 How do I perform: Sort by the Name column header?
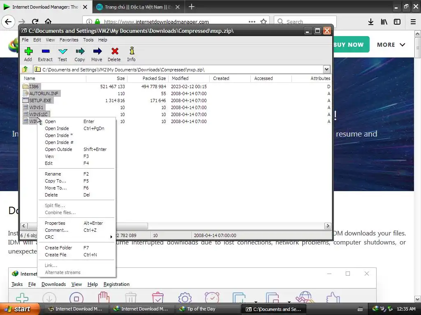coord(53,78)
